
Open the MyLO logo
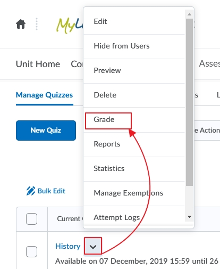point(70,26)
